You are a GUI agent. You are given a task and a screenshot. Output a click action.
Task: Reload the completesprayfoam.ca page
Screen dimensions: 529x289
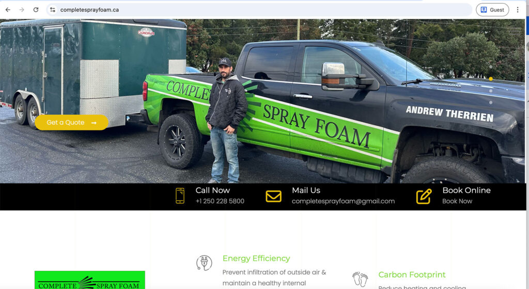36,10
